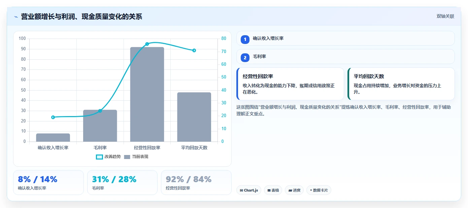Viewport: 468px width, 208px height.
Task: Click the Chart.js tag chip
Action: coord(249,190)
